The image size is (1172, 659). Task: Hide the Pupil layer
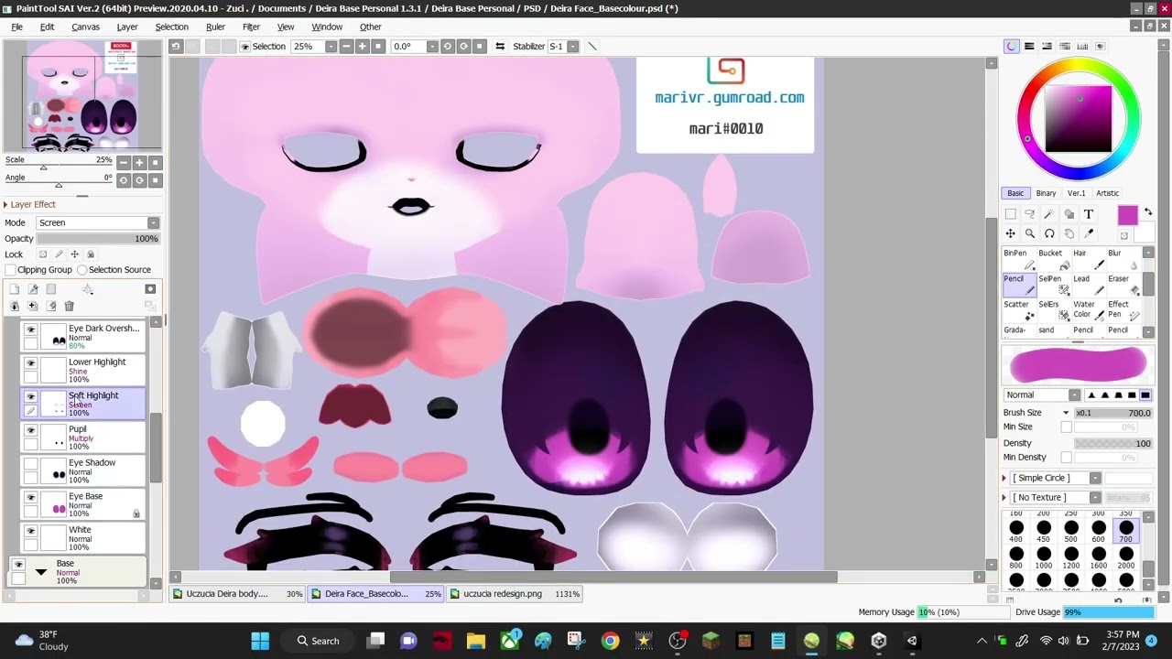pos(30,430)
